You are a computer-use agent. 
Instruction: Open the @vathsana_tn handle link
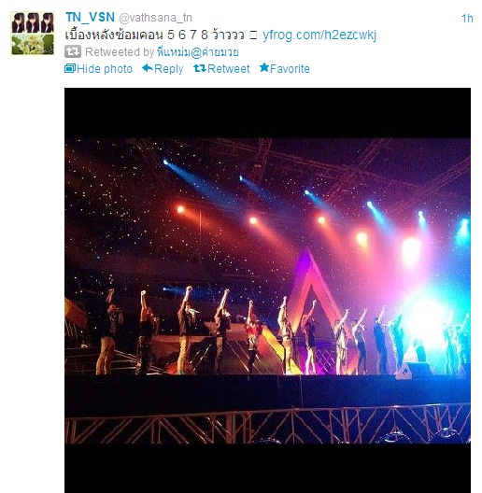coord(155,18)
